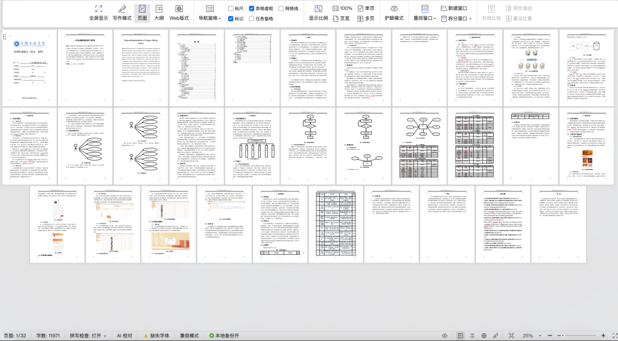Click the fit-page zoom icon in status bar
The image size is (618, 341).
tap(511, 336)
